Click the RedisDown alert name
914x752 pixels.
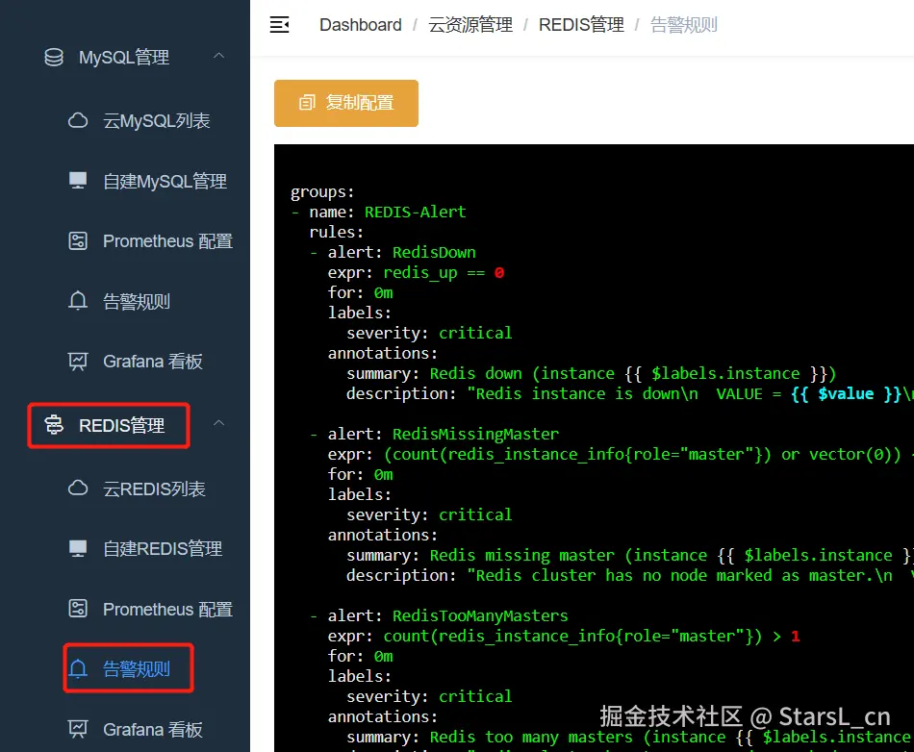tap(434, 252)
